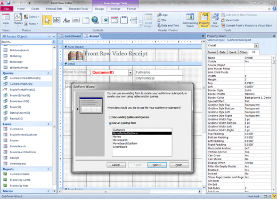
Task: Open the Child6 object selector dropdown
Action: tap(256, 46)
